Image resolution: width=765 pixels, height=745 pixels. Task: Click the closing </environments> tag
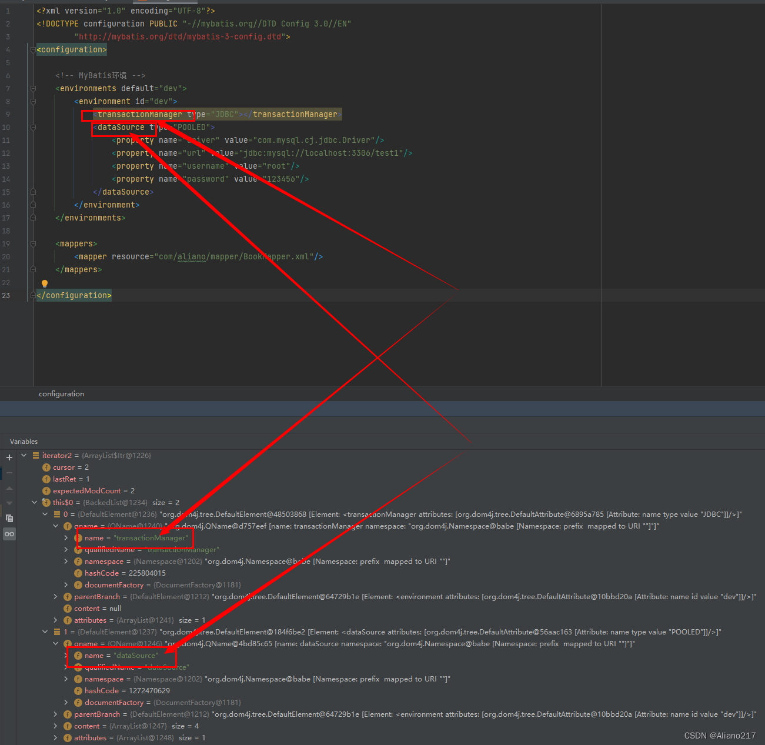[91, 218]
